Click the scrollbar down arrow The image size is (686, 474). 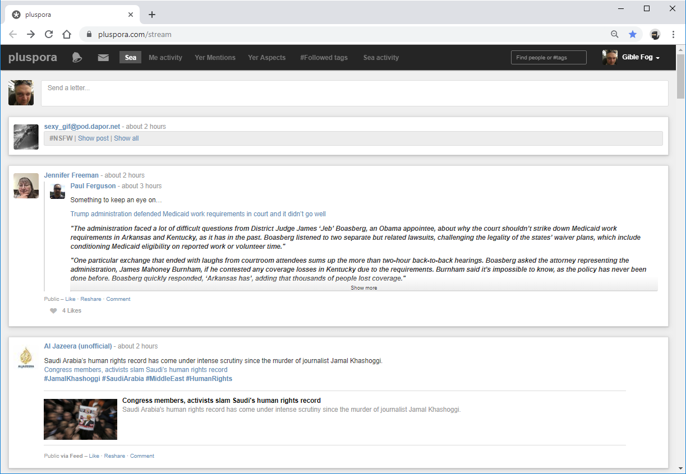coord(681,469)
